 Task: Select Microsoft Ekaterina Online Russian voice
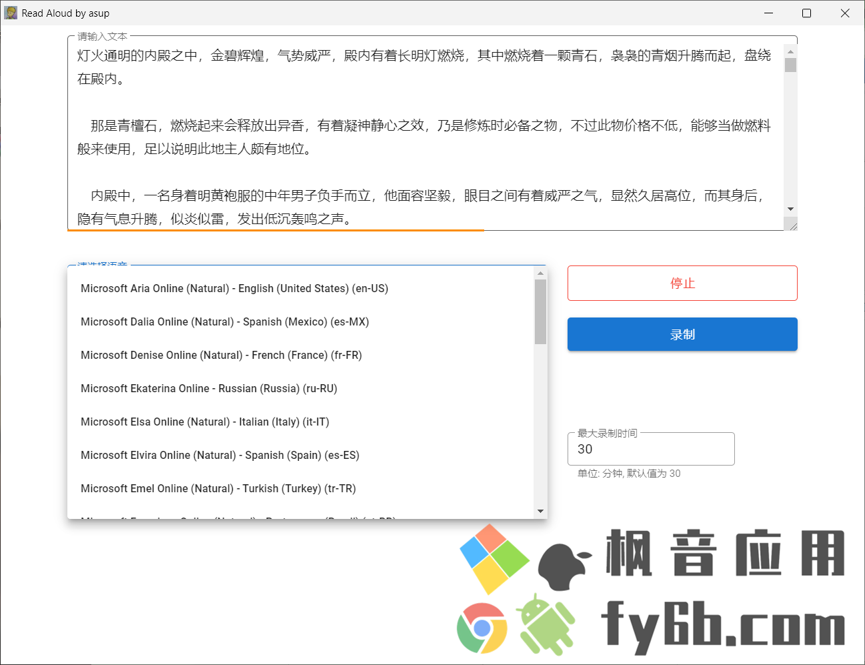301,389
